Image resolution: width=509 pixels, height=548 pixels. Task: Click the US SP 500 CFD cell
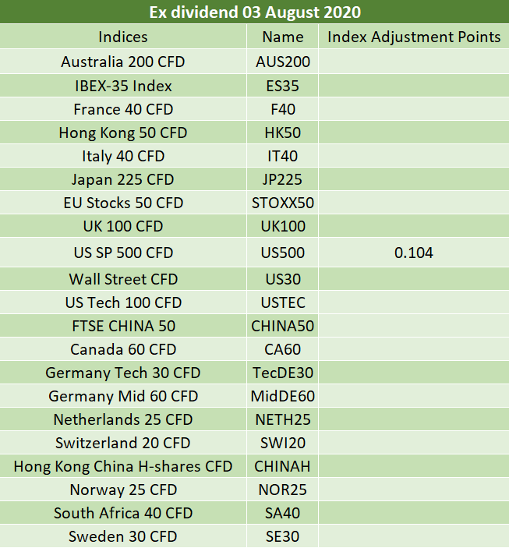[123, 253]
